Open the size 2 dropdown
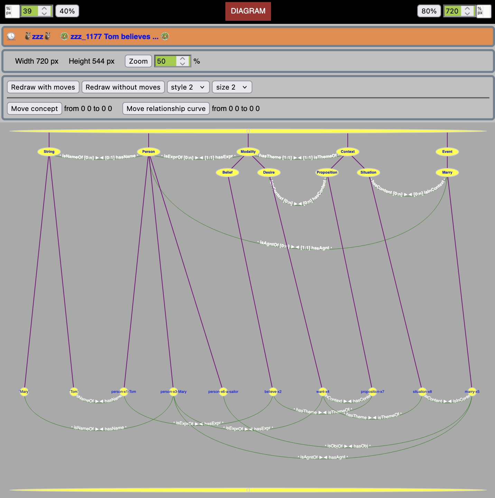 [x=232, y=87]
